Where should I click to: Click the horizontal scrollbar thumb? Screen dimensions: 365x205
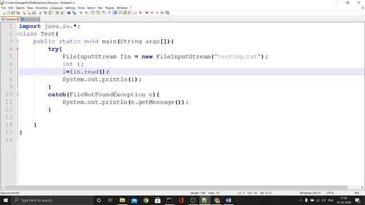coord(176,187)
